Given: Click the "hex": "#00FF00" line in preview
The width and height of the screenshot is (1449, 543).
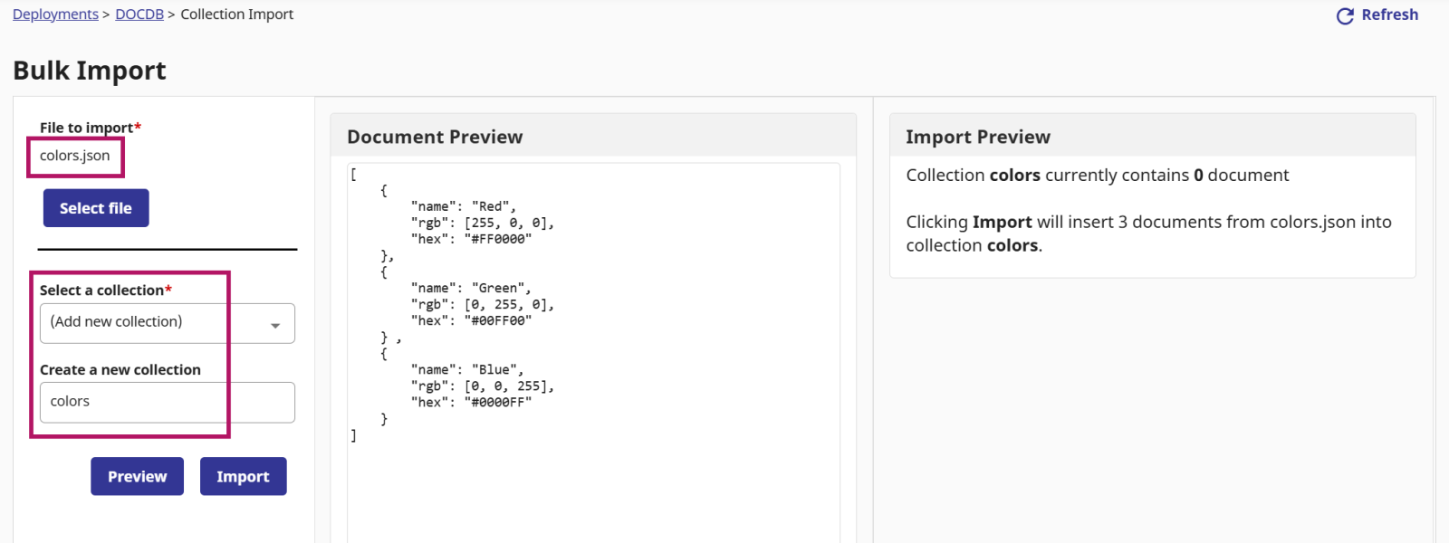Looking at the screenshot, I should click(471, 320).
